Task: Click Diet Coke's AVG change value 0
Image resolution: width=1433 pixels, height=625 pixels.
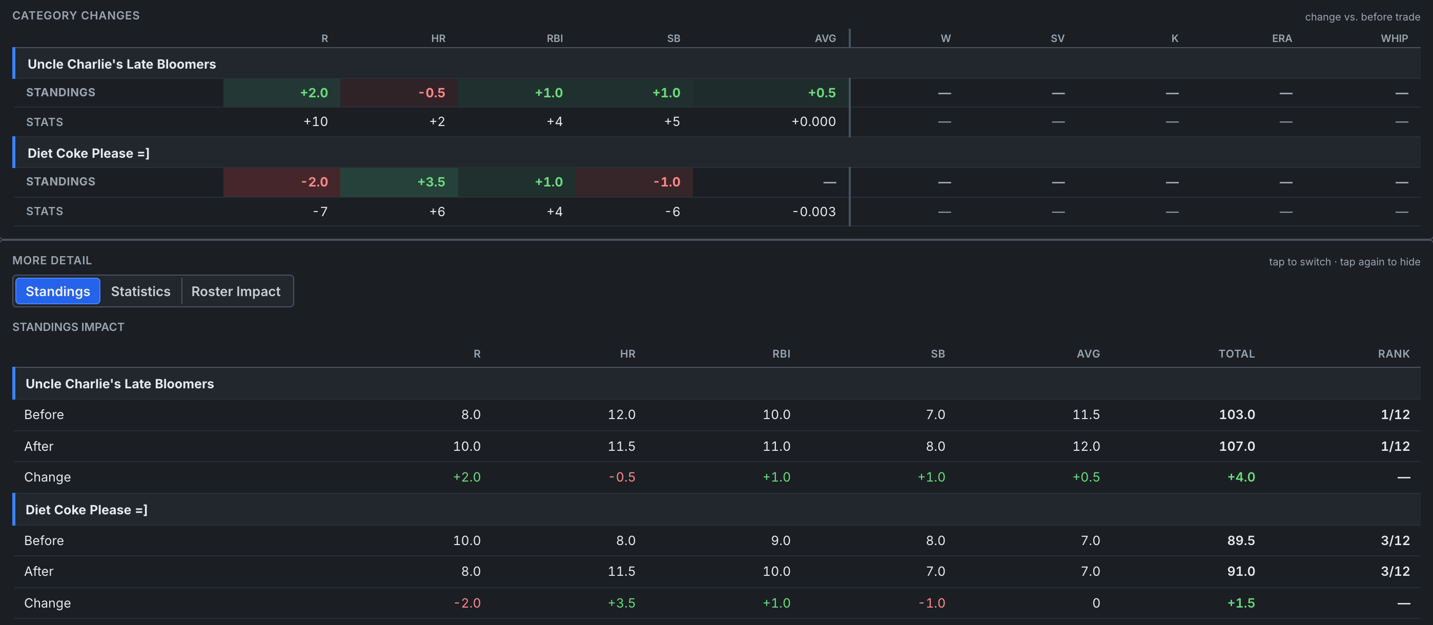Action: click(1096, 603)
